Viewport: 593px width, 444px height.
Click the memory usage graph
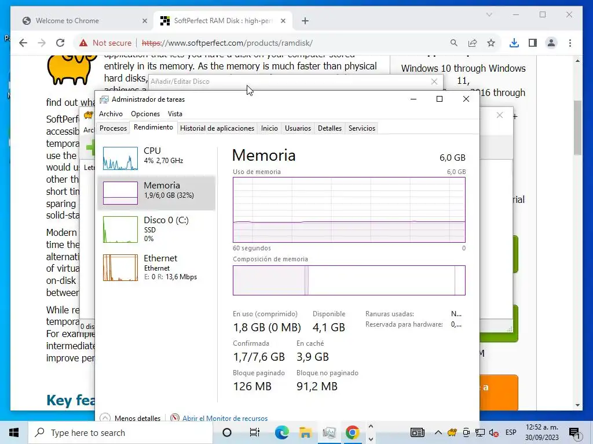click(x=349, y=209)
